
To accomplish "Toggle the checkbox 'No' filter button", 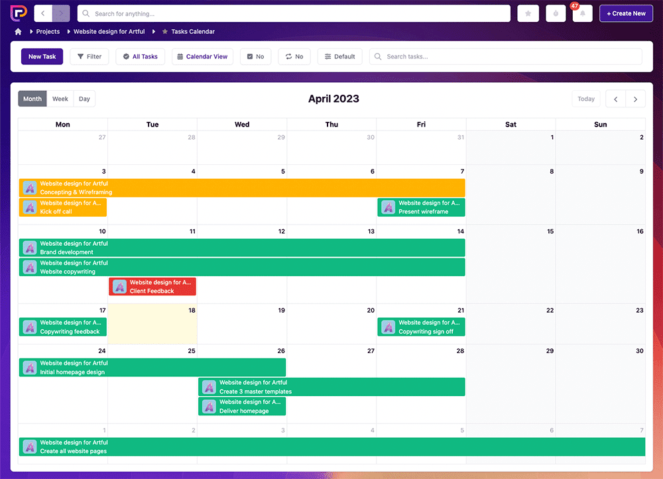I will [255, 56].
